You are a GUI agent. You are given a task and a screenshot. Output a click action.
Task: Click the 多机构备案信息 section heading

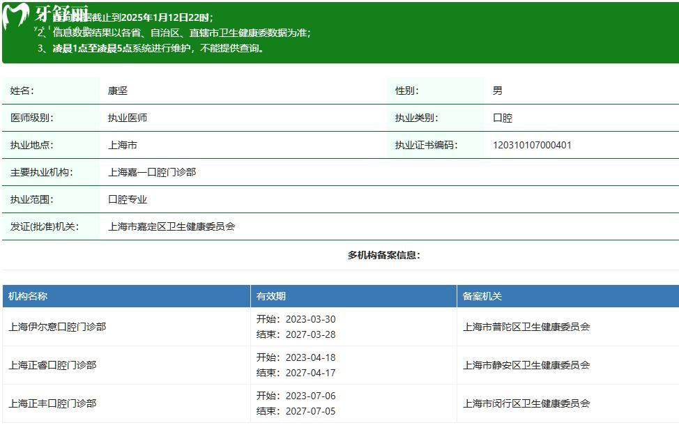pyautogui.click(x=339, y=256)
